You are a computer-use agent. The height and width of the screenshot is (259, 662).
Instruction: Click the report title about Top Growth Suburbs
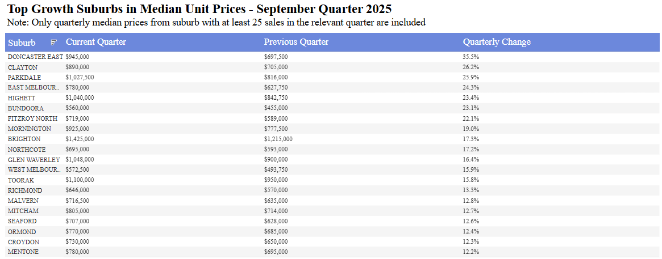click(199, 9)
